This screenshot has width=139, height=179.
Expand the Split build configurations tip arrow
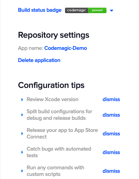tap(22, 115)
